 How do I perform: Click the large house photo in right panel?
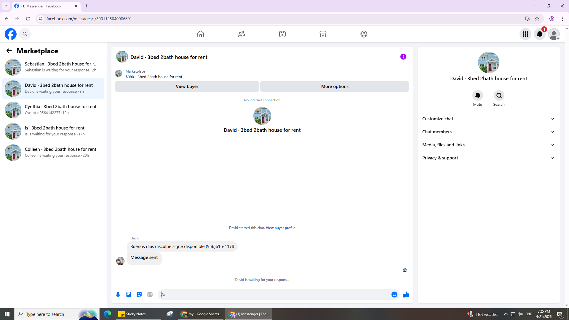tap(488, 63)
